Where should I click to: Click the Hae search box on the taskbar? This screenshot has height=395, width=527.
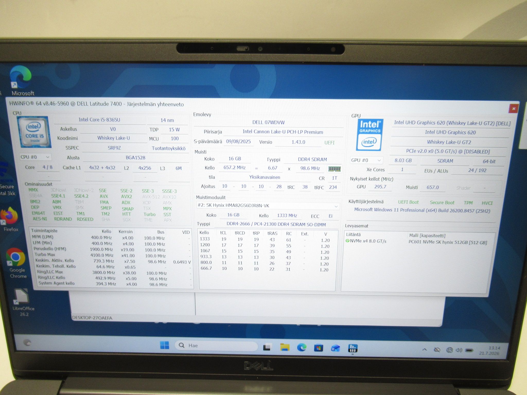click(216, 346)
